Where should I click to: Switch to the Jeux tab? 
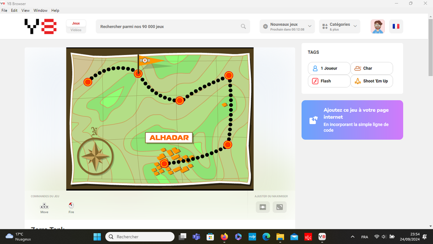click(76, 24)
